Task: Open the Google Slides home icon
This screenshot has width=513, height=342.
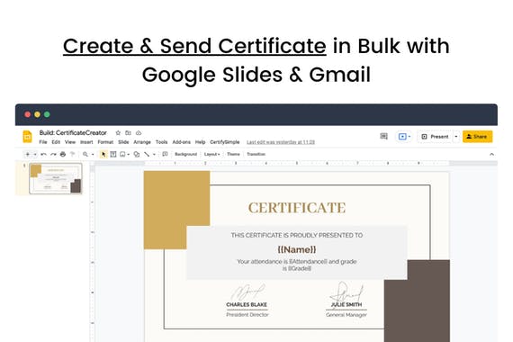Action: (x=28, y=137)
